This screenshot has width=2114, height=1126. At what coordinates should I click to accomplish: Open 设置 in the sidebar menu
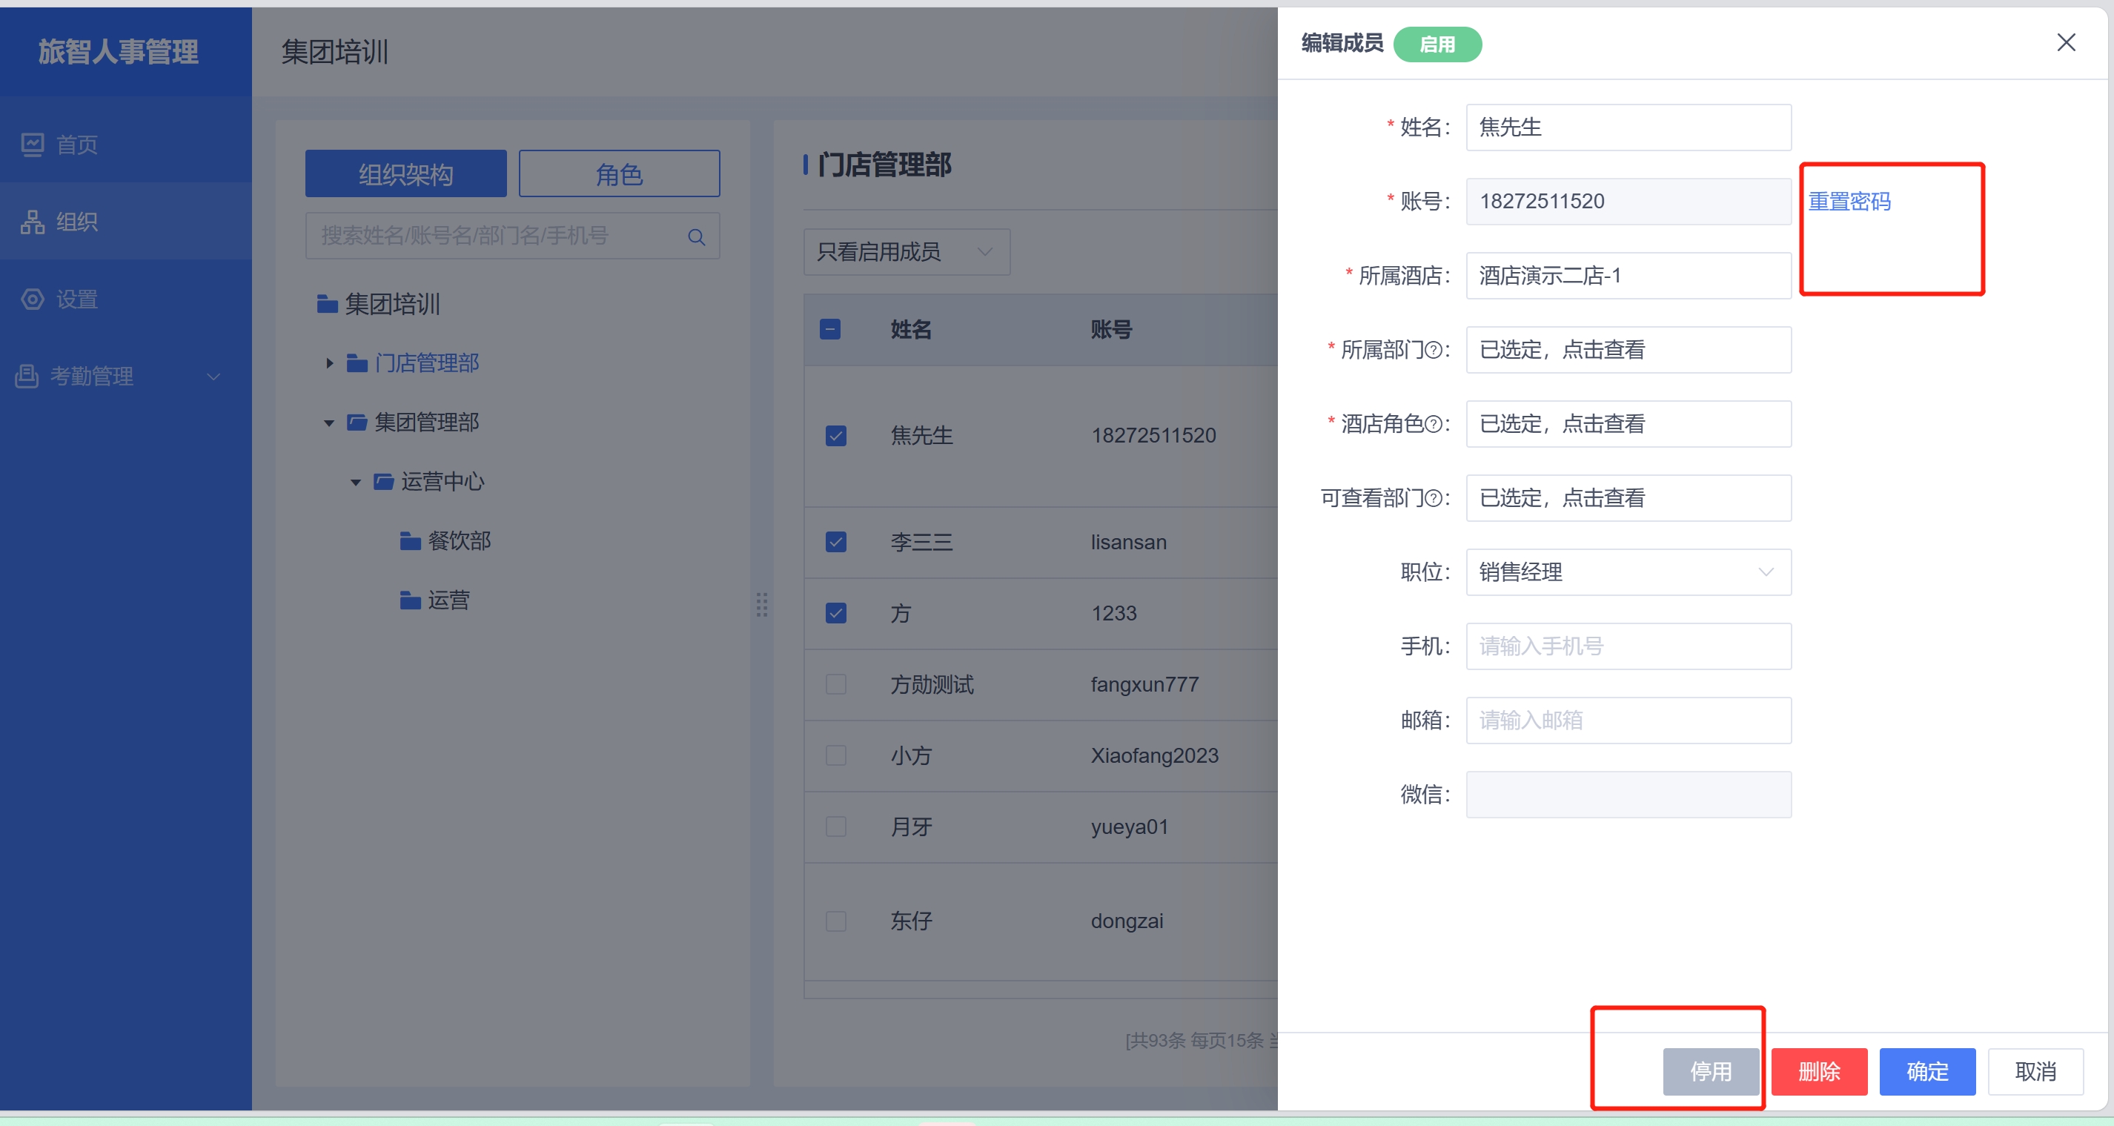click(x=125, y=299)
